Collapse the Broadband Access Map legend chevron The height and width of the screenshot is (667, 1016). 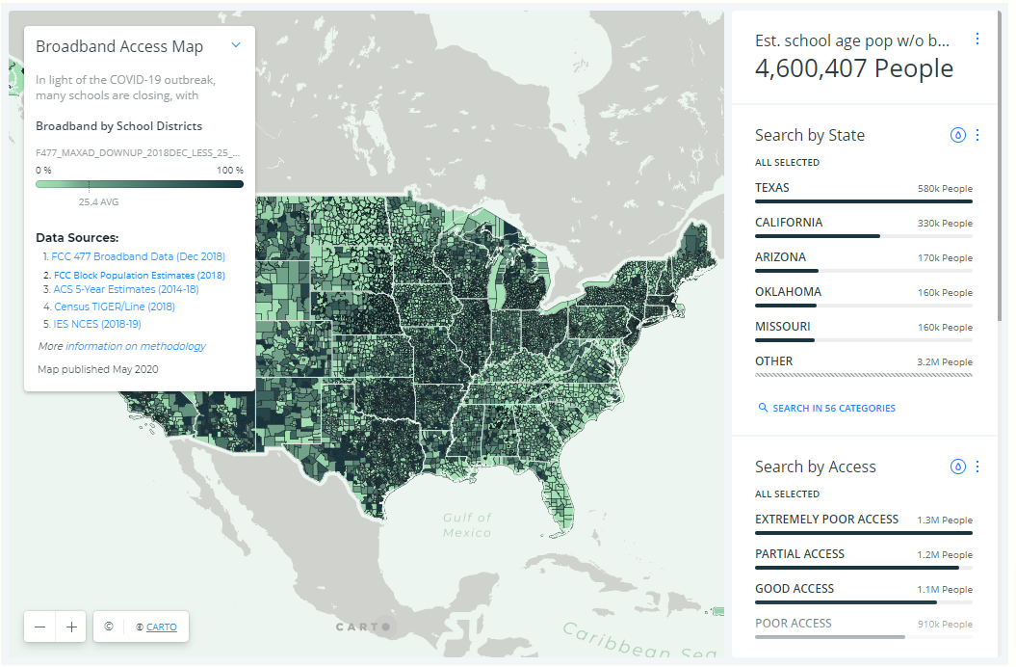click(236, 44)
